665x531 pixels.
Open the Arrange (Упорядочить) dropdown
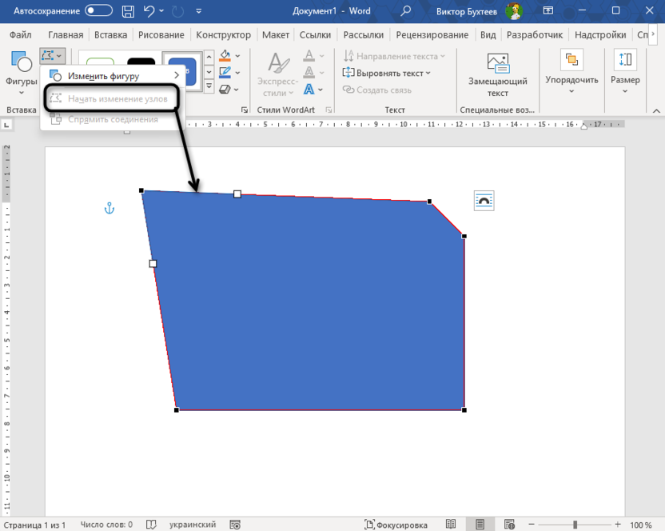571,70
